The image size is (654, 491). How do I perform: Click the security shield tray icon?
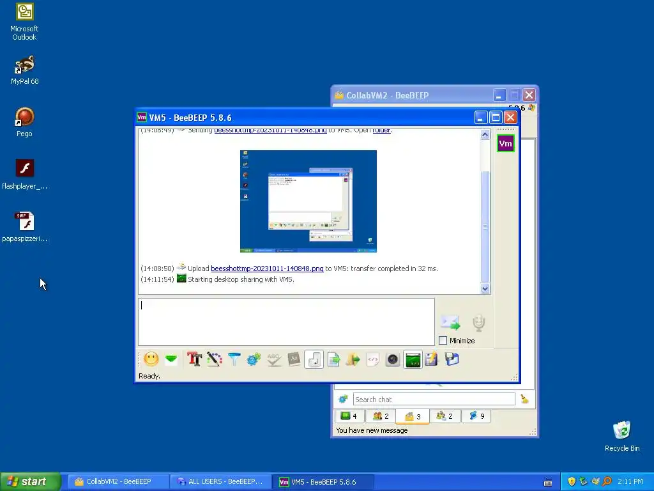point(572,481)
